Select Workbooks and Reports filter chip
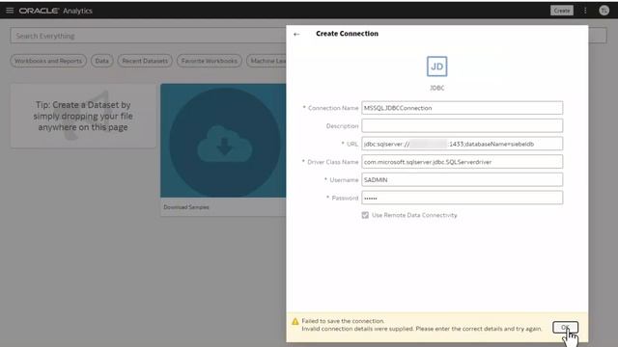618x347 pixels. 48,61
